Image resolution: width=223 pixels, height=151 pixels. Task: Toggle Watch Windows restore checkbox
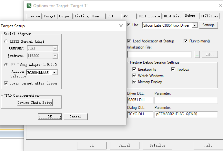134,75
